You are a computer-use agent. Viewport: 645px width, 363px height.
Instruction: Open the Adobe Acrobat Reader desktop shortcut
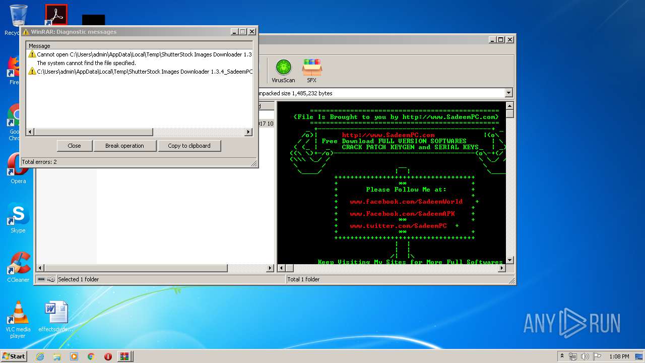click(56, 15)
